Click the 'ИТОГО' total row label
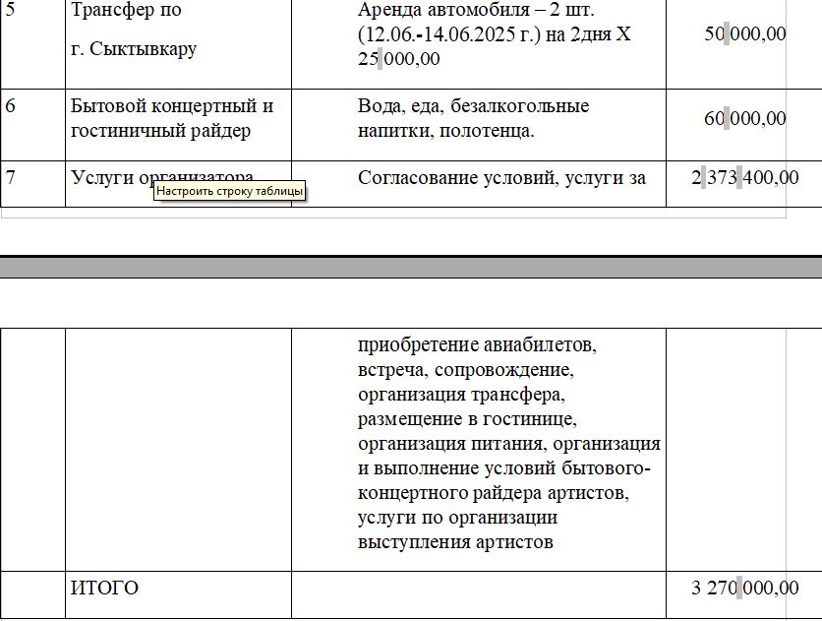 pyautogui.click(x=104, y=589)
